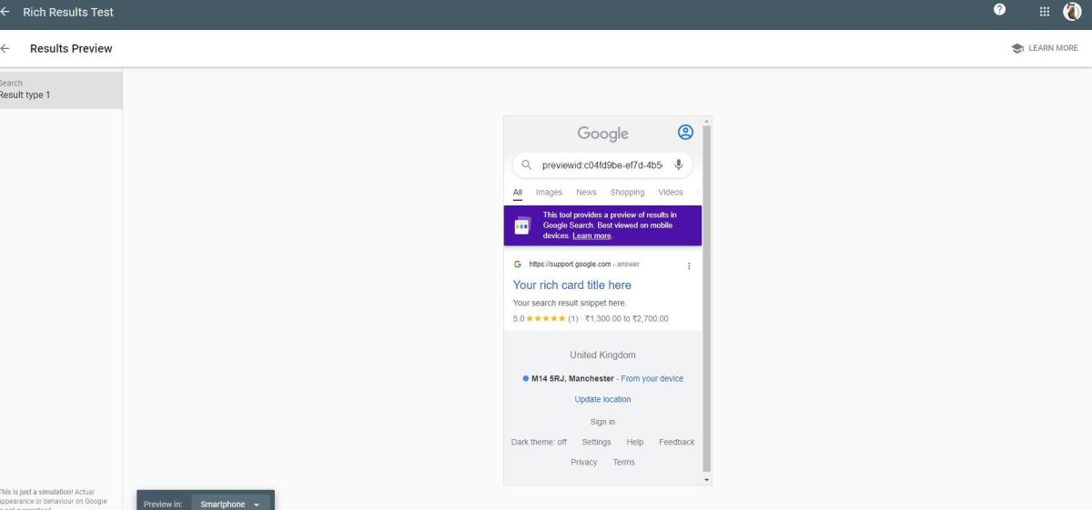Open the Preview in Smartphone dropdown
Screen dimensions: 1092x510
coord(231,504)
